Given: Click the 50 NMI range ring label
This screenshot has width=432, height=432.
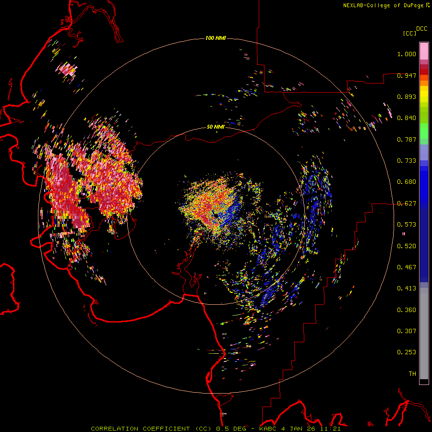Looking at the screenshot, I should tap(216, 127).
